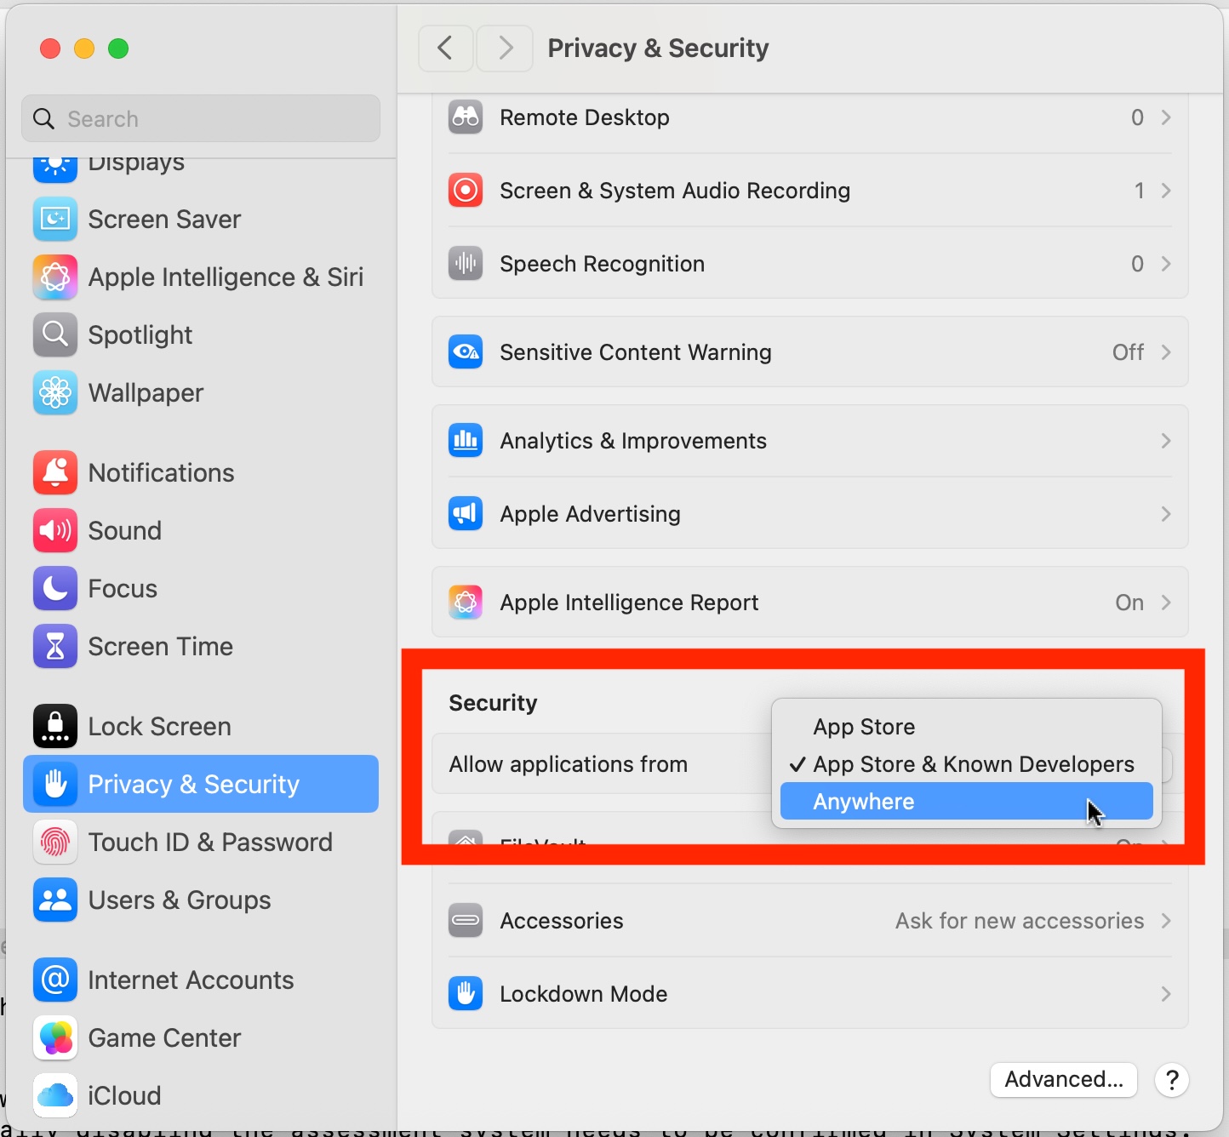This screenshot has width=1229, height=1137.
Task: Open Lockdown Mode row label
Action: (x=584, y=994)
